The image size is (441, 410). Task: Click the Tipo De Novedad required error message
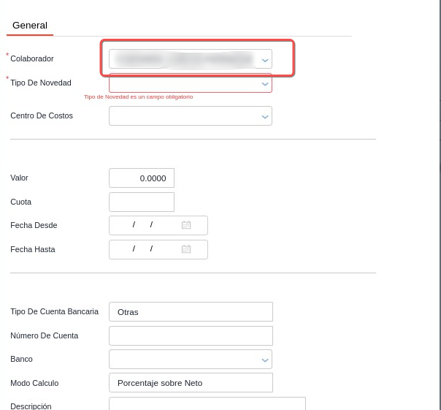pyautogui.click(x=138, y=96)
